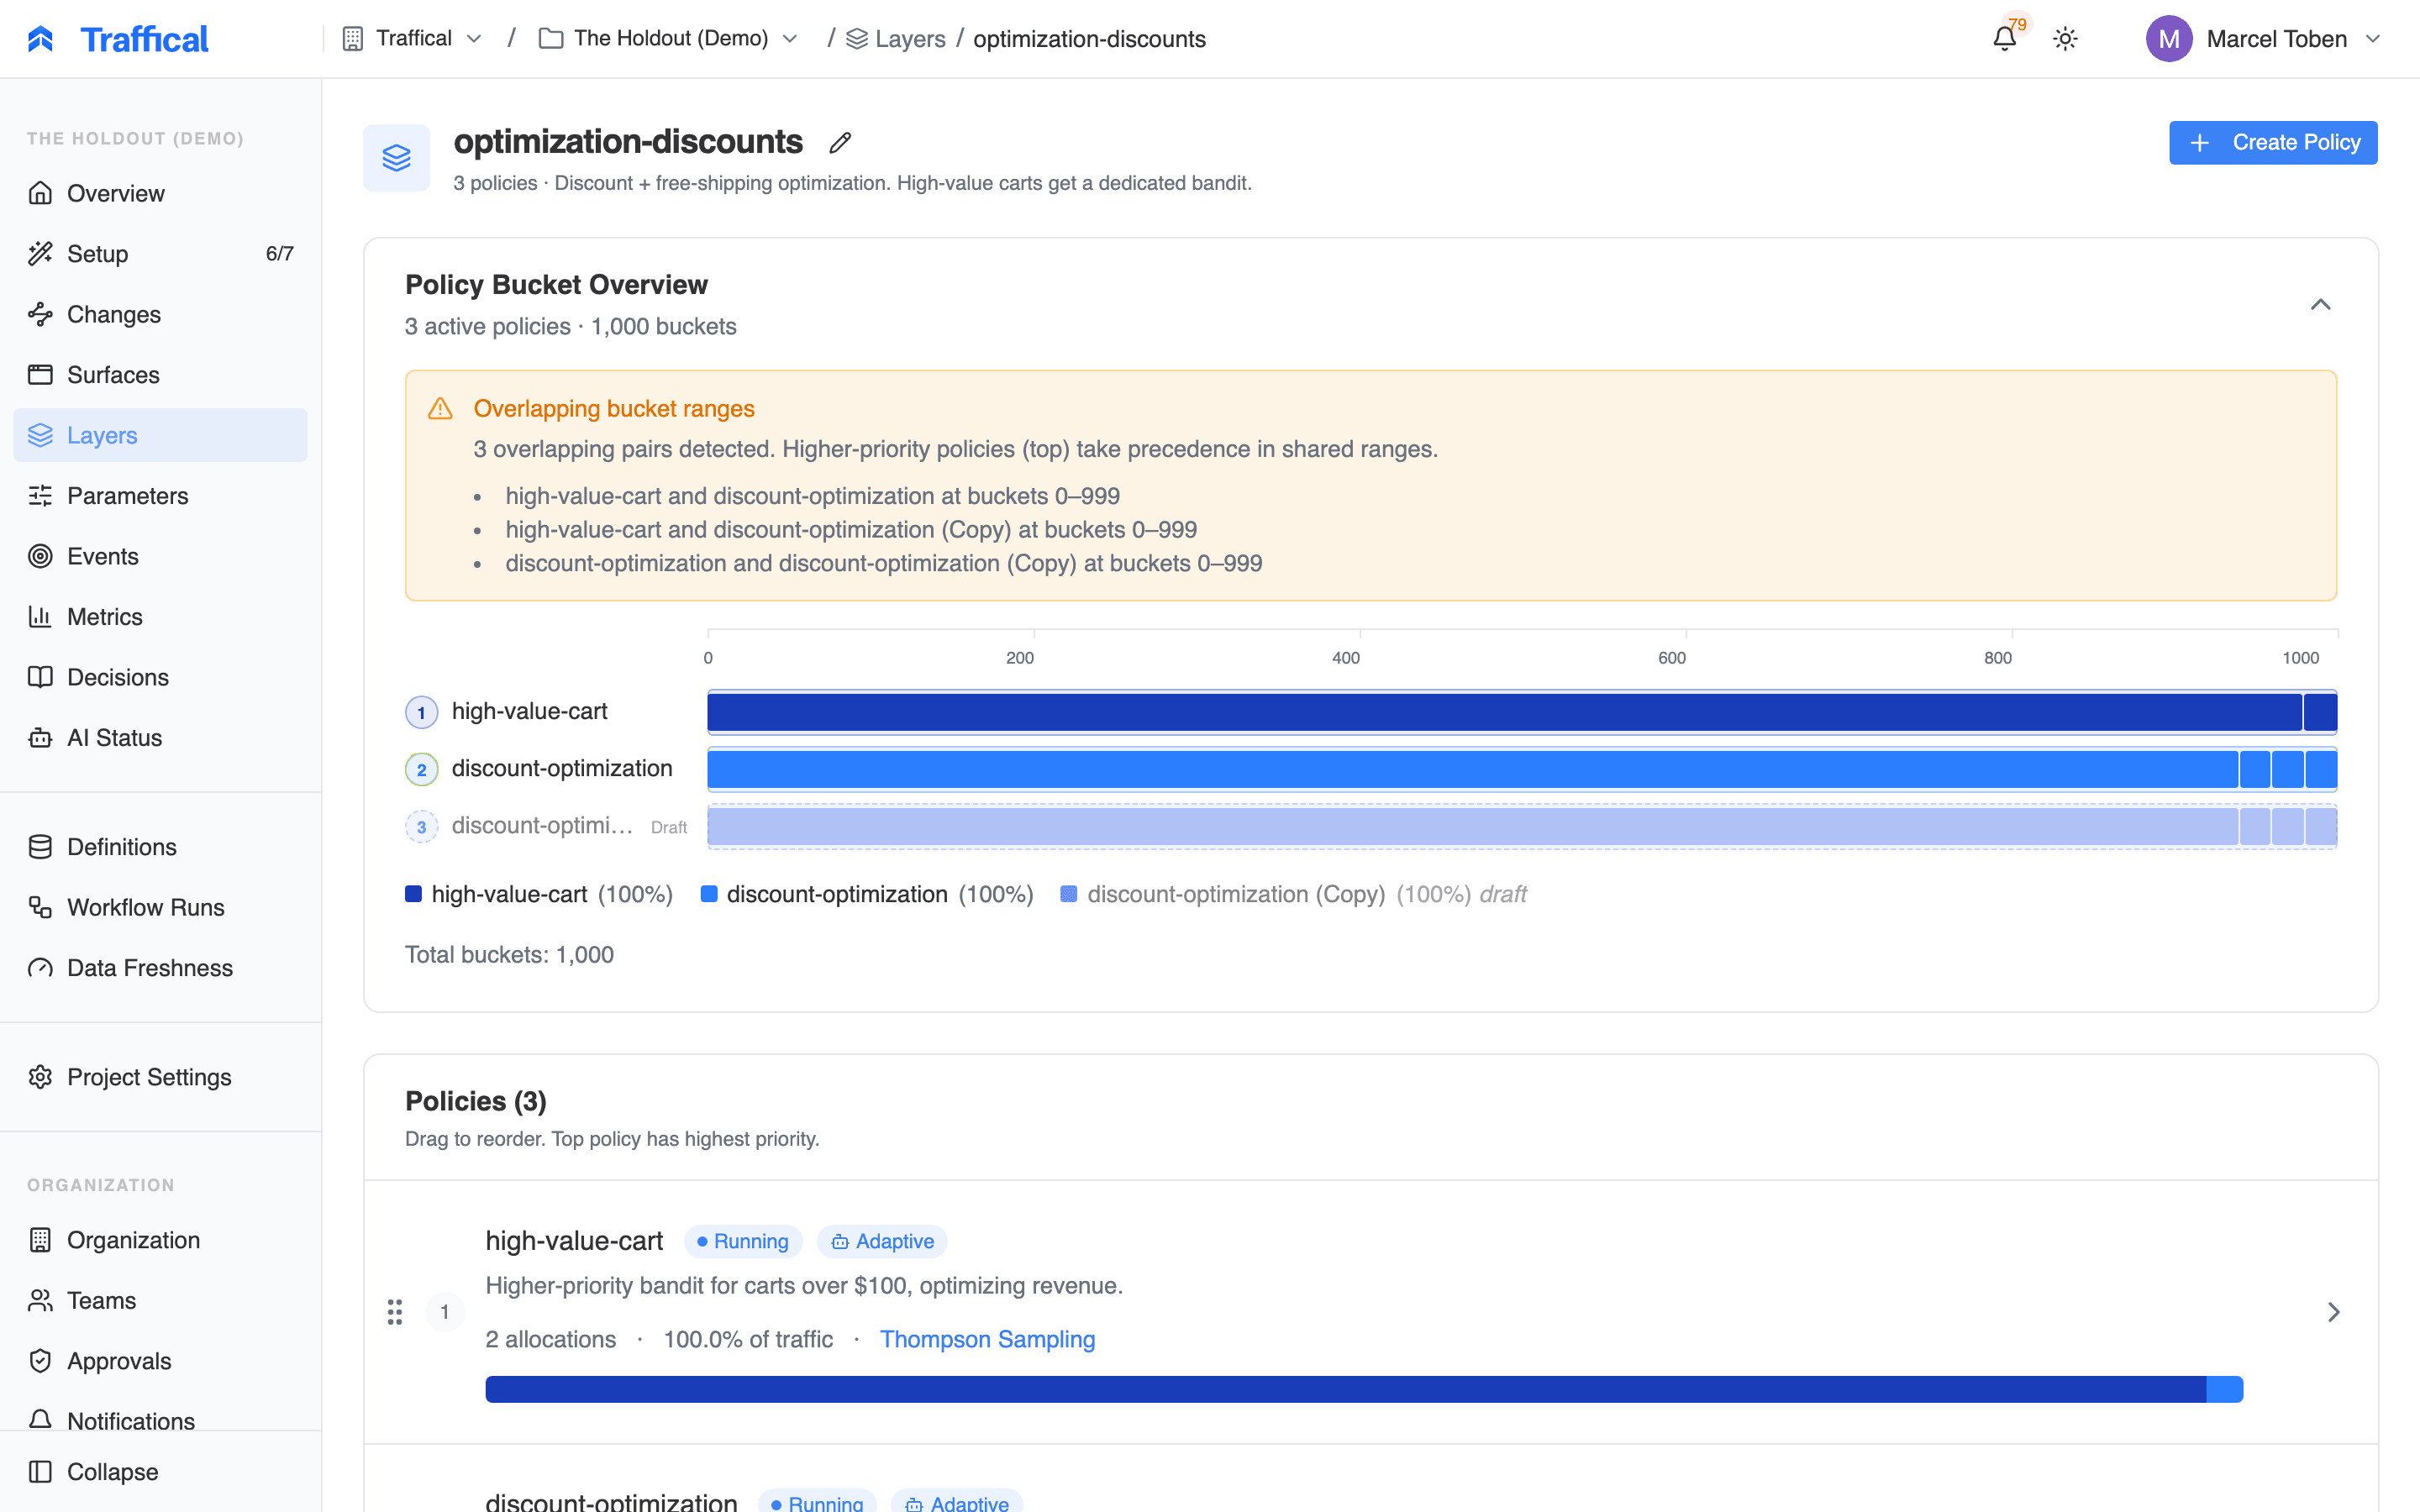Image resolution: width=2420 pixels, height=1512 pixels.
Task: Click the 'Draft' label on third policy row
Action: [x=669, y=827]
